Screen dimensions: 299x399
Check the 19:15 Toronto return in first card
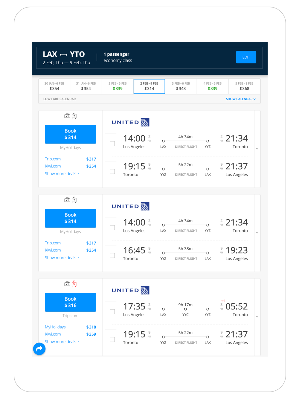[112, 172]
